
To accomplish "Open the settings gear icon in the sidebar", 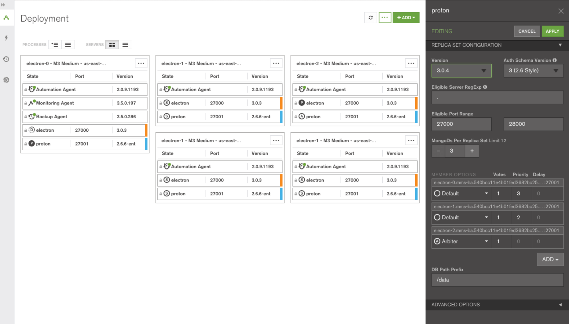I will 6,80.
